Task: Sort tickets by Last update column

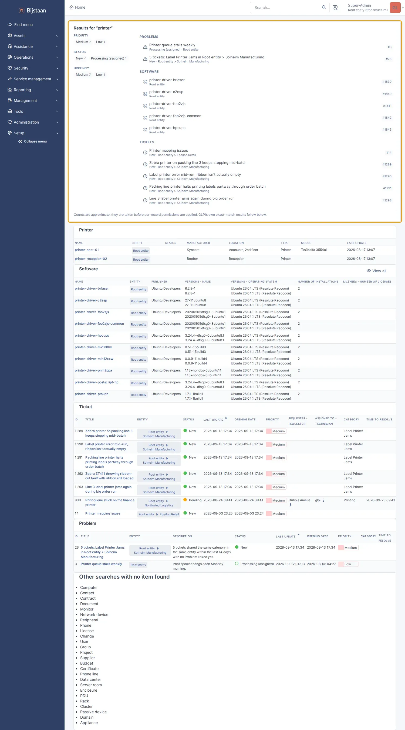Action: (x=213, y=420)
